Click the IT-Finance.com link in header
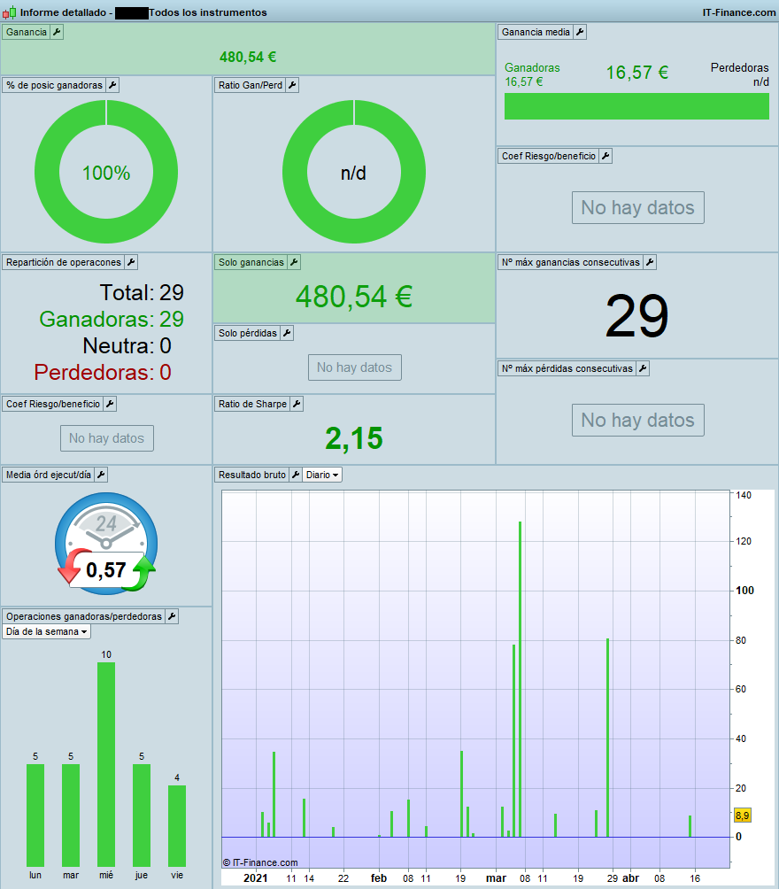The width and height of the screenshot is (779, 889). coord(739,12)
